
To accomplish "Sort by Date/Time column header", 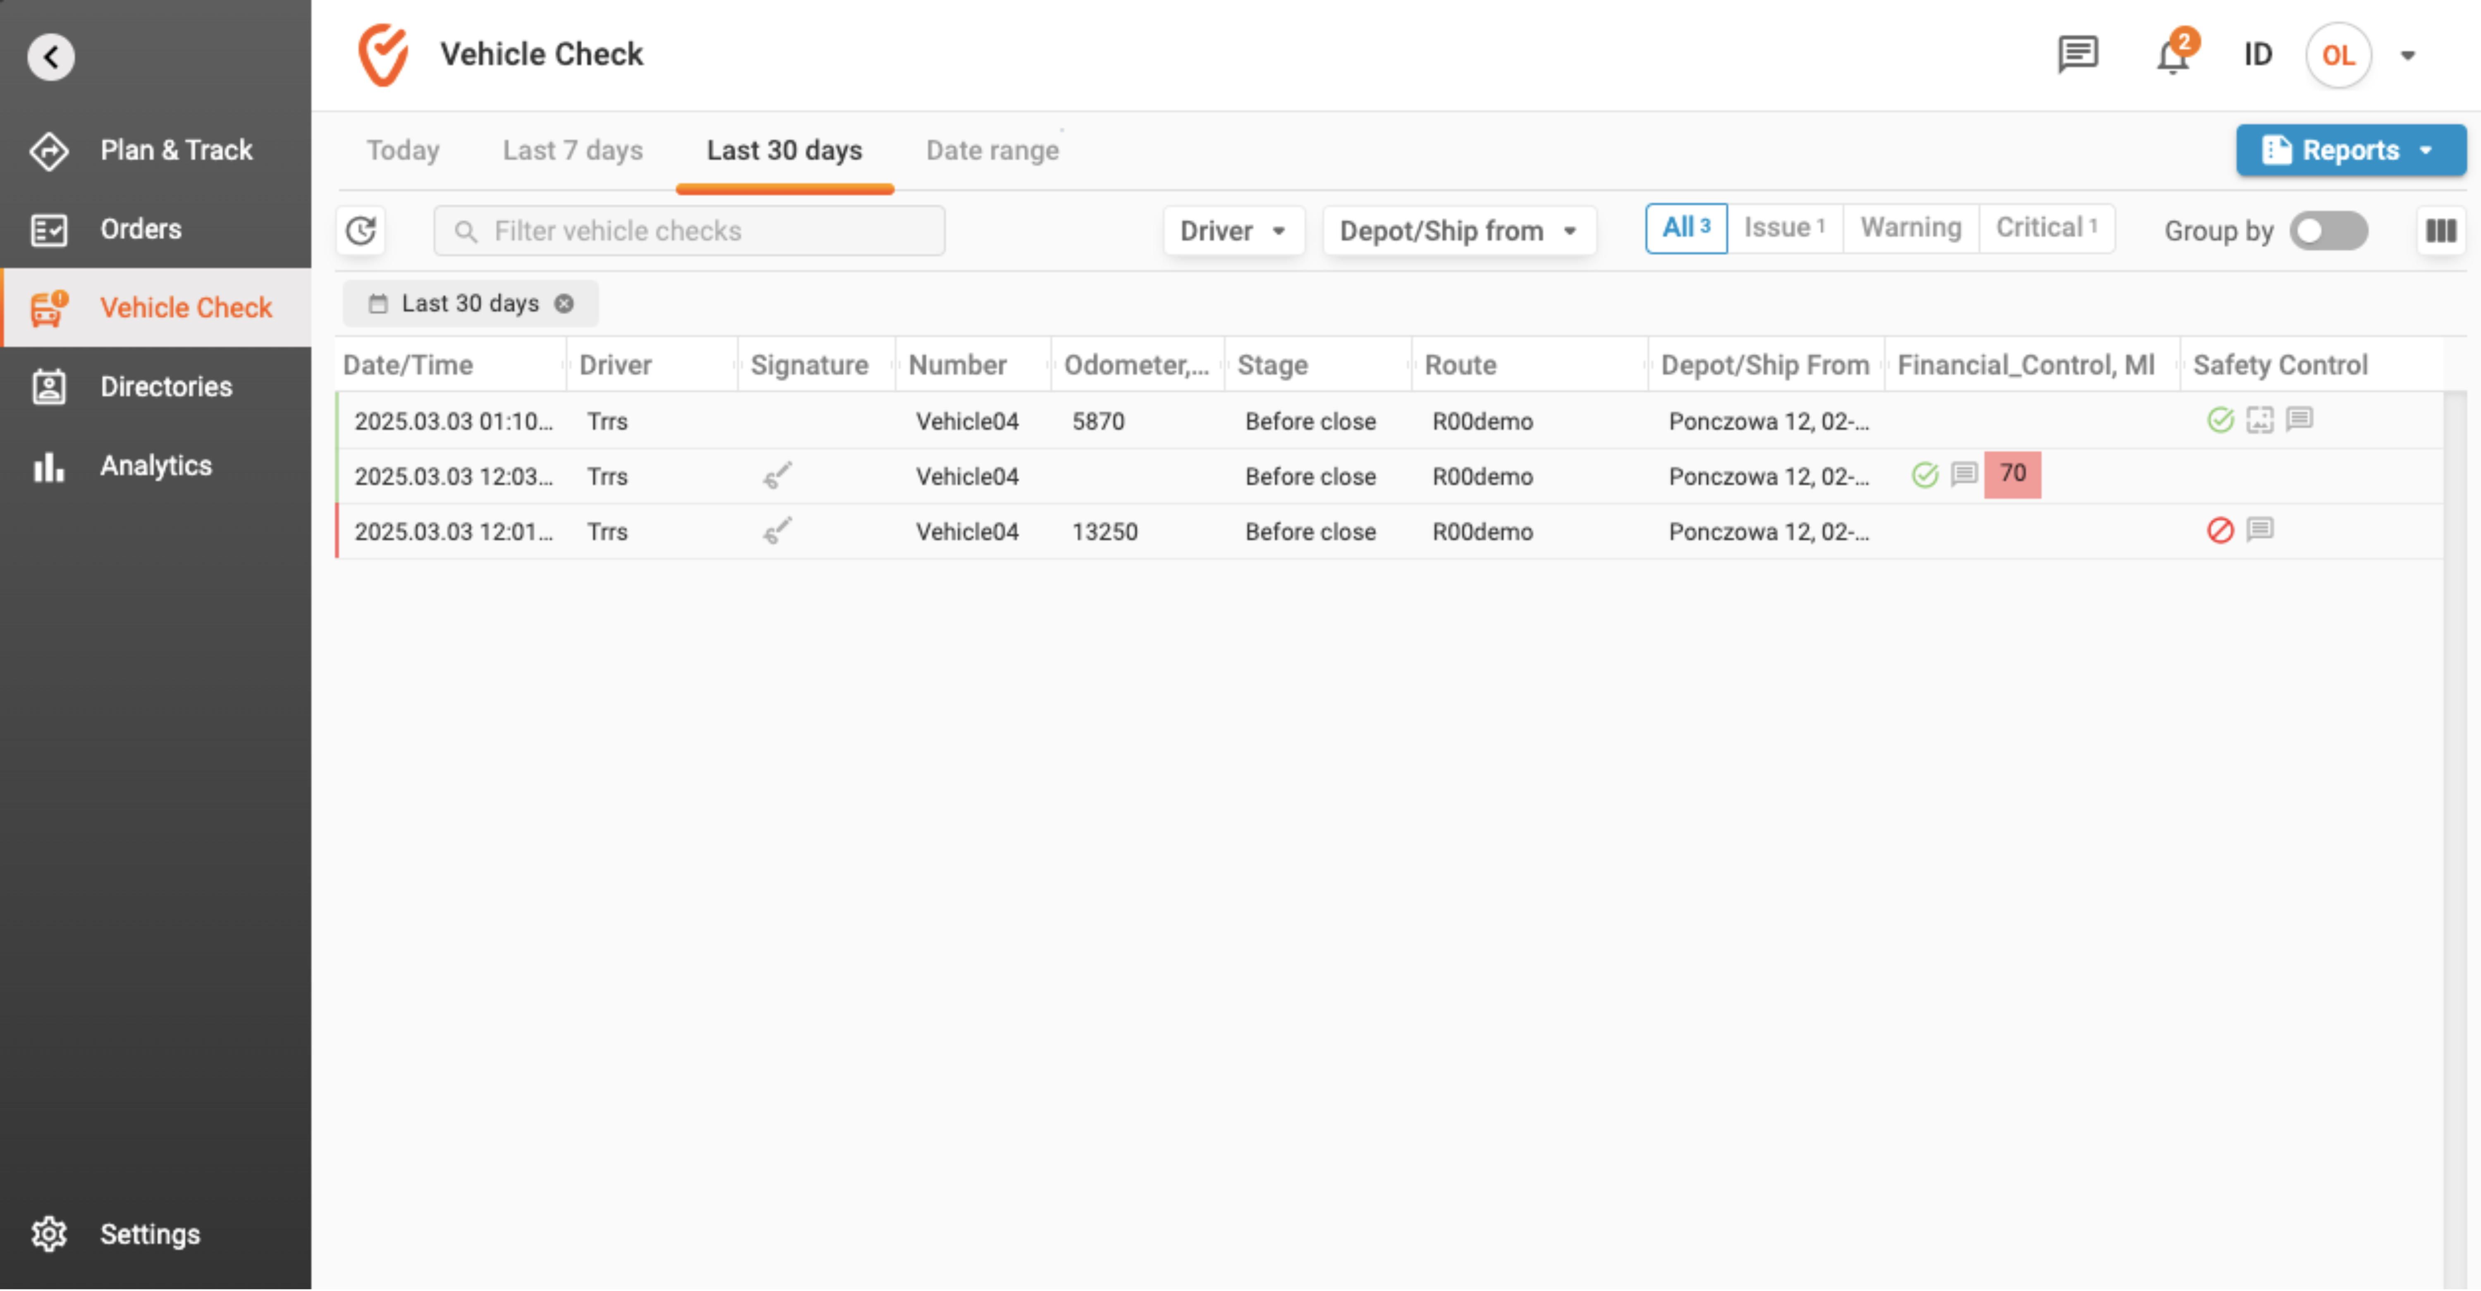I will (409, 366).
